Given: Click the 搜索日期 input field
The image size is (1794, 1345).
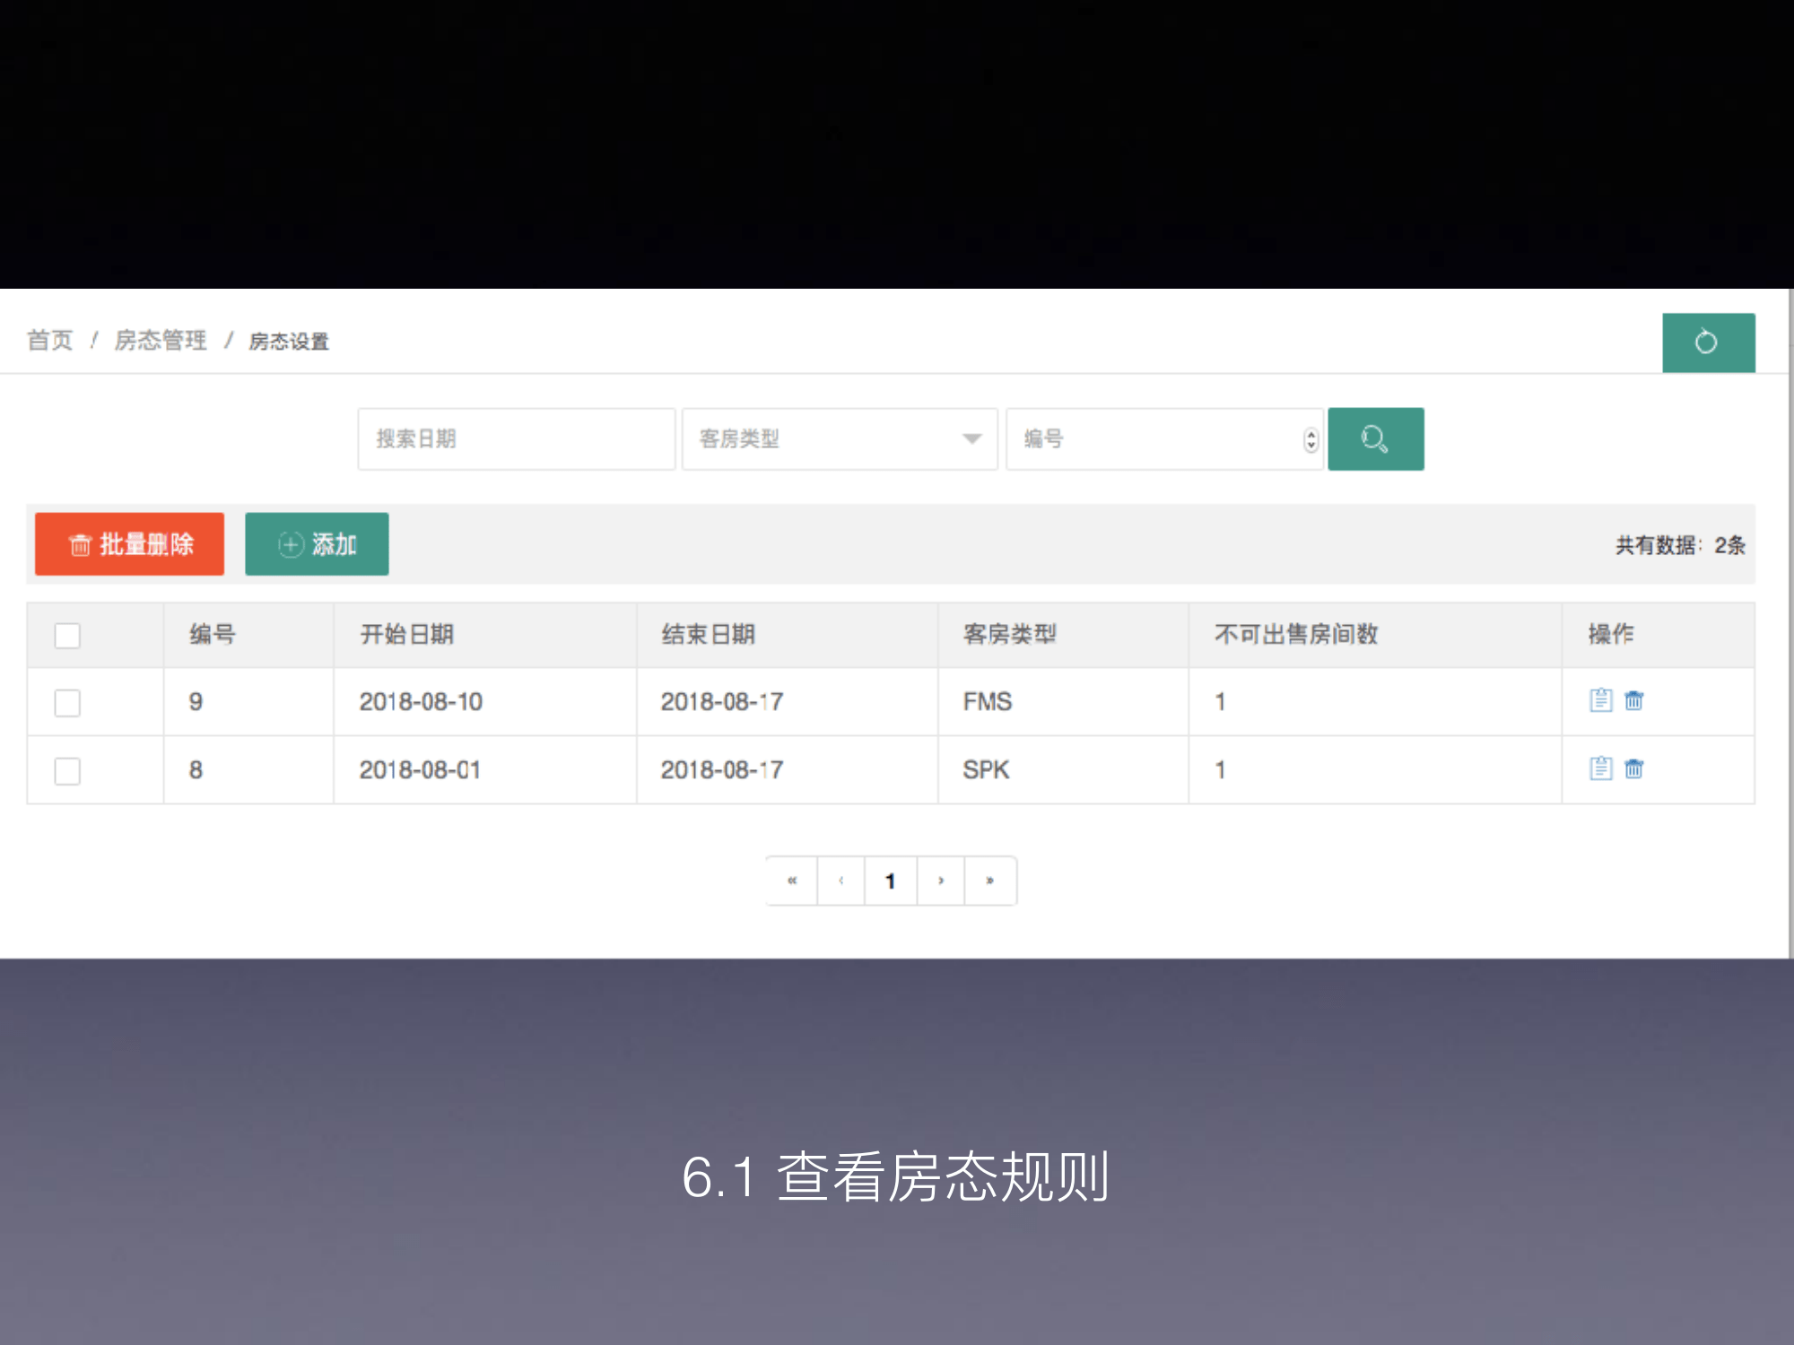Looking at the screenshot, I should pos(516,439).
